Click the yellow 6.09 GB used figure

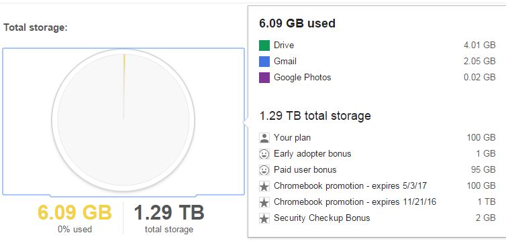(74, 212)
